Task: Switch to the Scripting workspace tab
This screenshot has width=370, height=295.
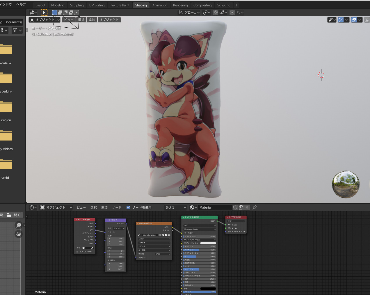Action: 224,5
